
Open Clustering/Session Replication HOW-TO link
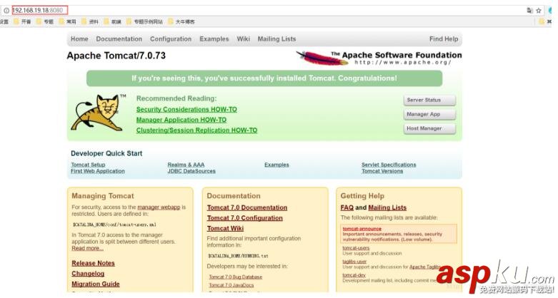[x=196, y=130]
